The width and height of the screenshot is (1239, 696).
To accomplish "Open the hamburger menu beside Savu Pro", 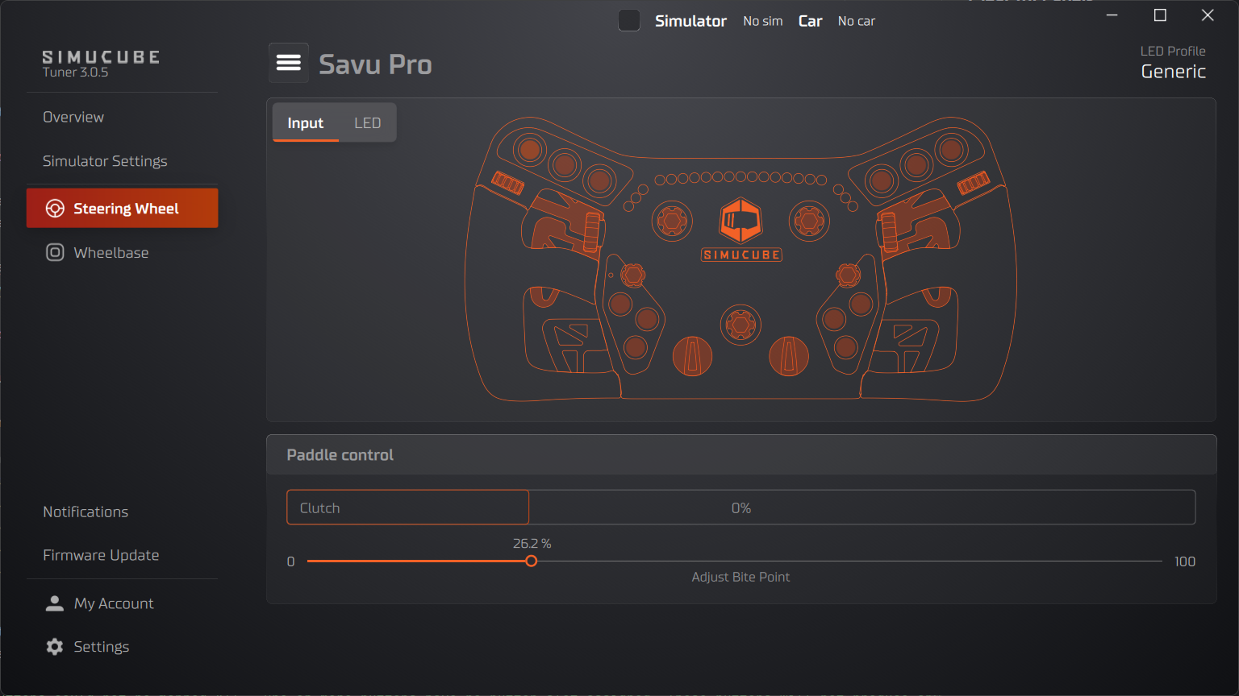I will pyautogui.click(x=288, y=62).
